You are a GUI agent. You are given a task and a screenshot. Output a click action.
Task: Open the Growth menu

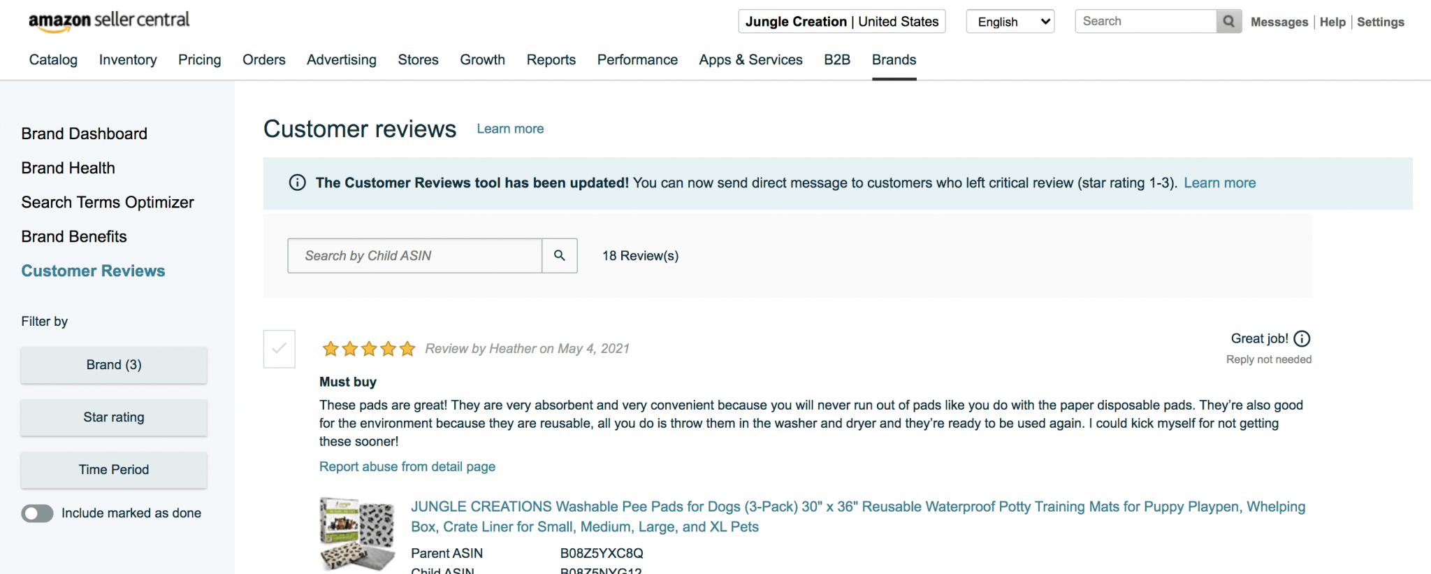(x=483, y=60)
